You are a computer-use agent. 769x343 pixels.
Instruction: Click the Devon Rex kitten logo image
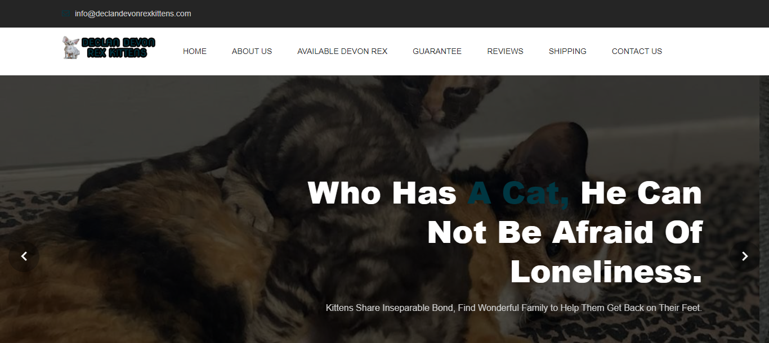(71, 48)
